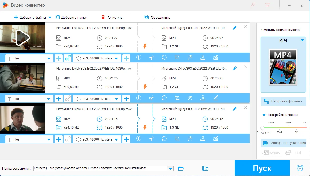Remove the E01 row with X
Viewport: 310px width, 176px height.
click(246, 26)
